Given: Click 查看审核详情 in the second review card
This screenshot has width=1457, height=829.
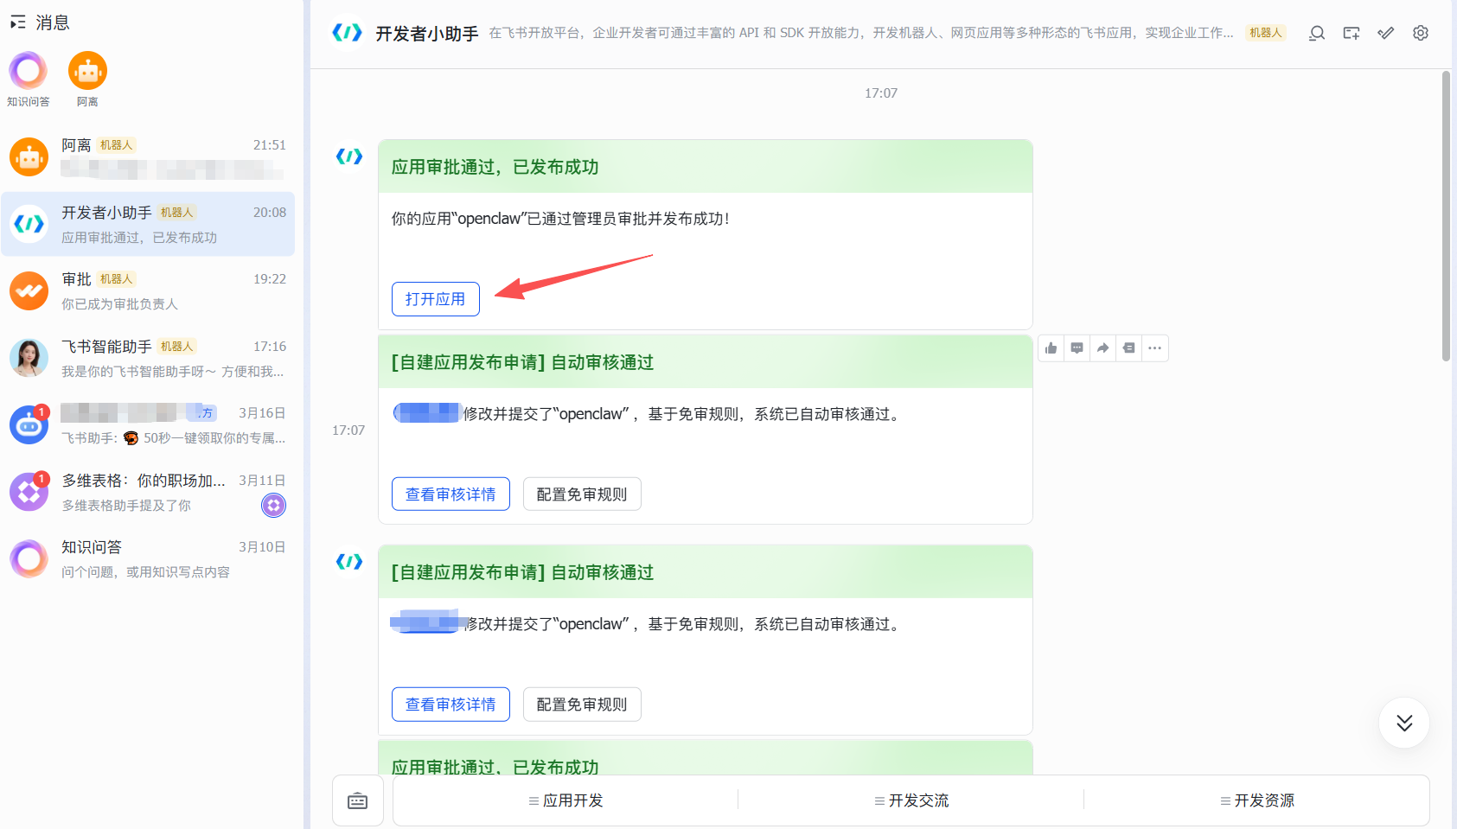Looking at the screenshot, I should (x=451, y=705).
